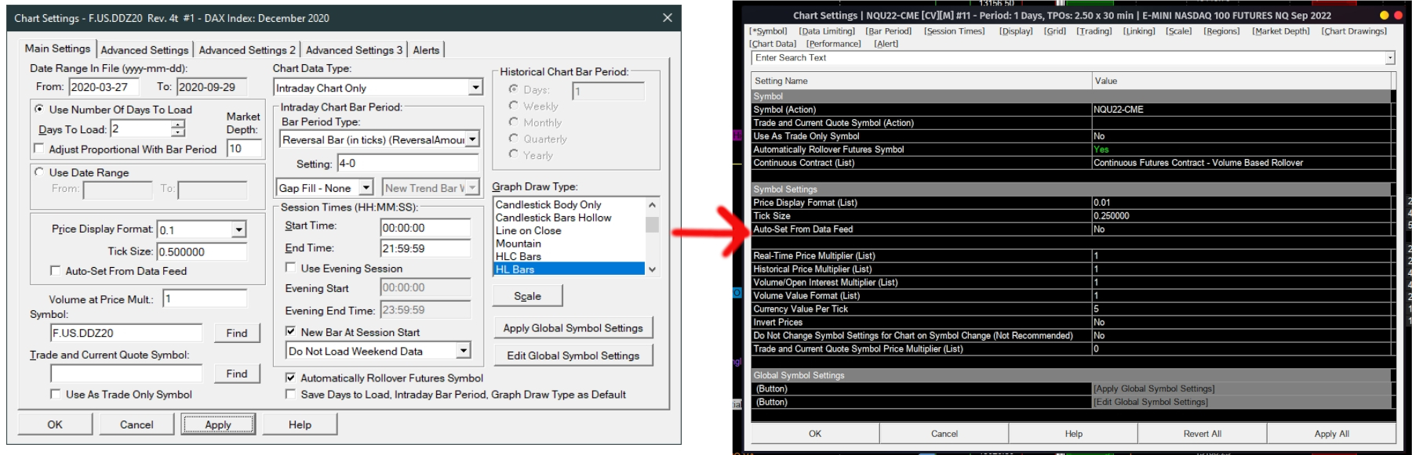Close the left Chart Settings dialog
The width and height of the screenshot is (1412, 455).
tap(667, 18)
